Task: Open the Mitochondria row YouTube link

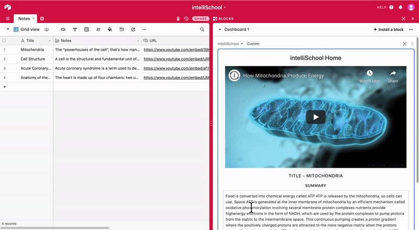Action: click(x=177, y=50)
